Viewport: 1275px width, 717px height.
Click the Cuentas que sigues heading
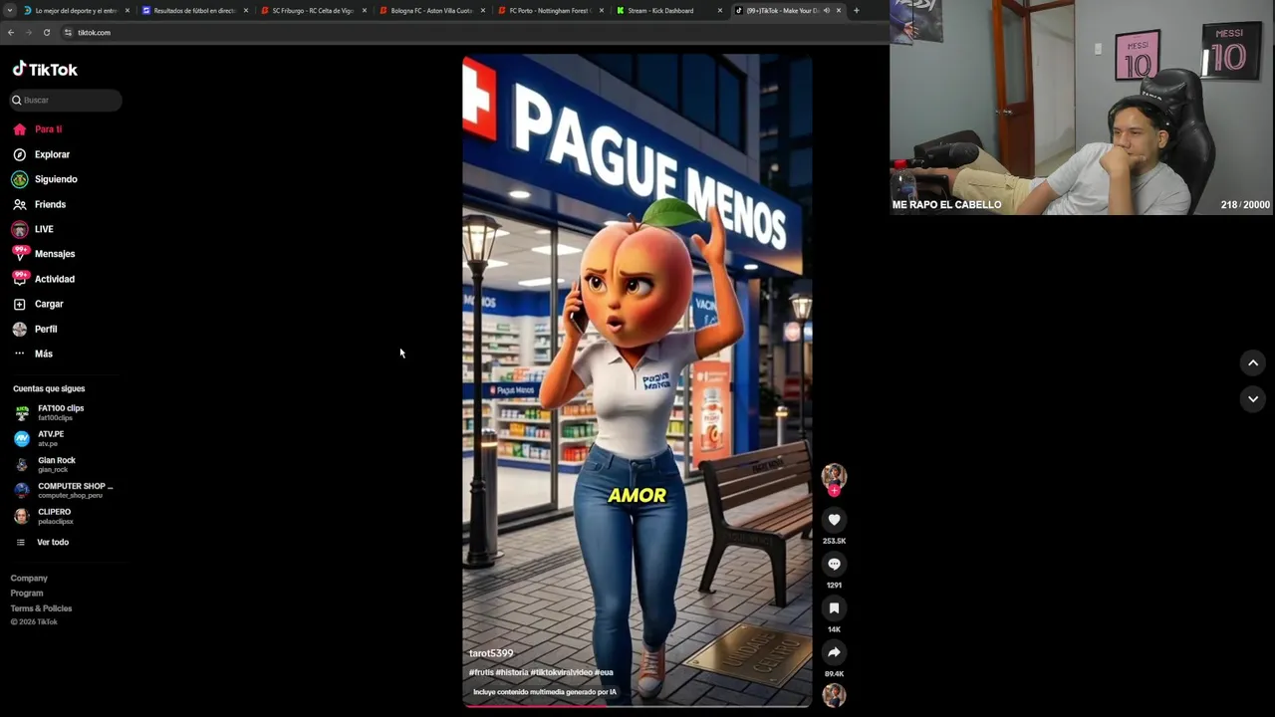(x=49, y=388)
